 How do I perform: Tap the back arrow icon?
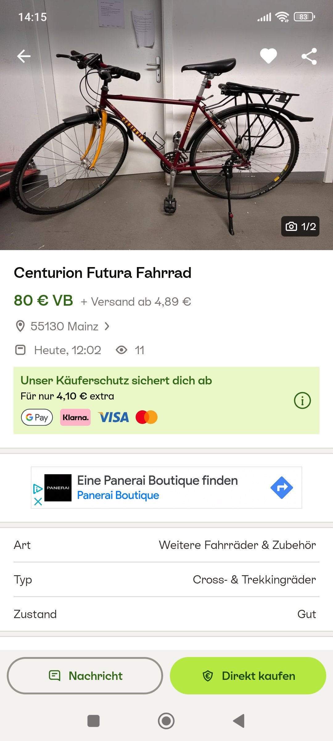click(x=24, y=56)
